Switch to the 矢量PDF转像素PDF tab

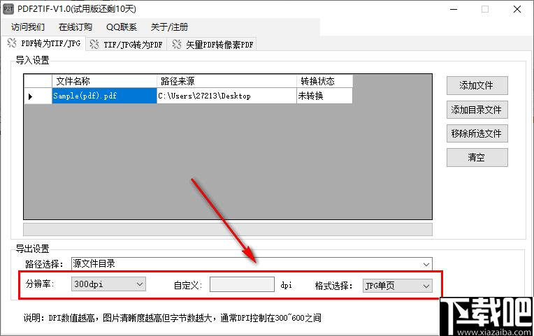[212, 44]
